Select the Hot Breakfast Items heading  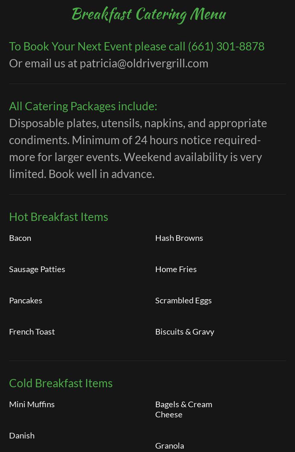coord(59,217)
